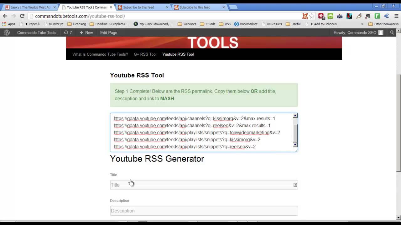Show hidden bookmarks with the chevron
The image size is (401, 225).
click(x=362, y=24)
